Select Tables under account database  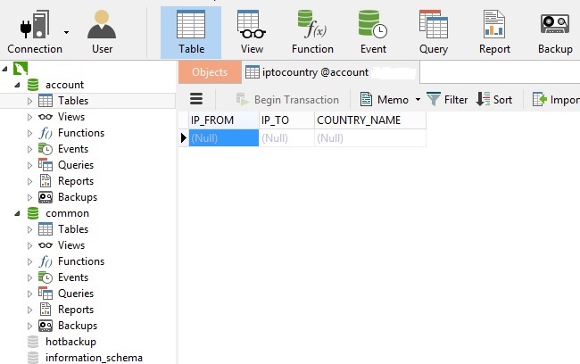tap(73, 101)
